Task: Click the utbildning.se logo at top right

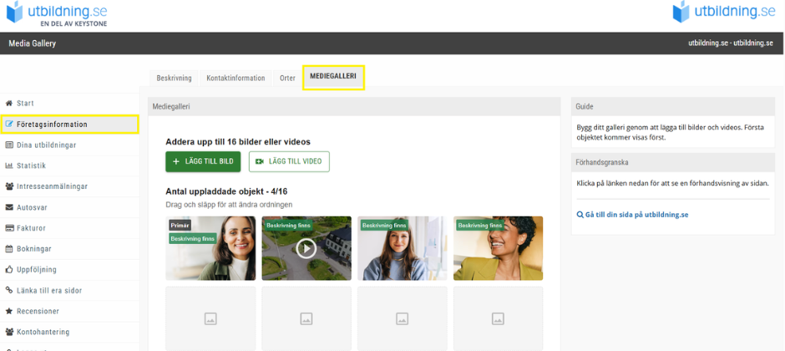Action: coord(723,12)
